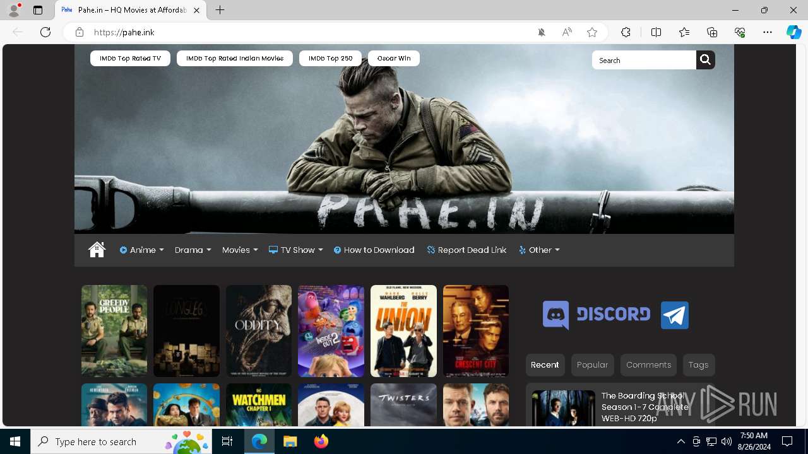Viewport: 808px width, 454px height.
Task: Open The Boarding School post thumbnail
Action: click(x=563, y=409)
